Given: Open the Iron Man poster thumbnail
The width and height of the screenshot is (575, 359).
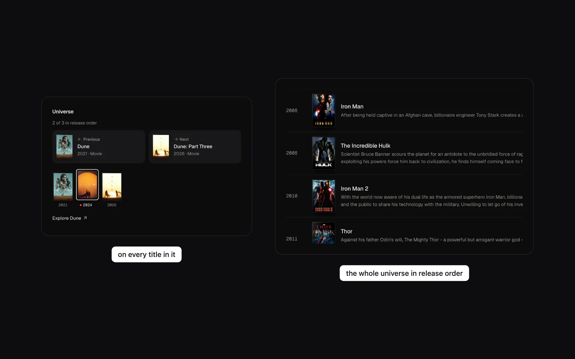Looking at the screenshot, I should coord(323,110).
